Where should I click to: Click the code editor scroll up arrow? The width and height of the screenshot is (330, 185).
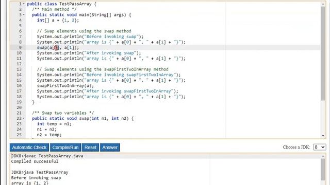pos(323,4)
